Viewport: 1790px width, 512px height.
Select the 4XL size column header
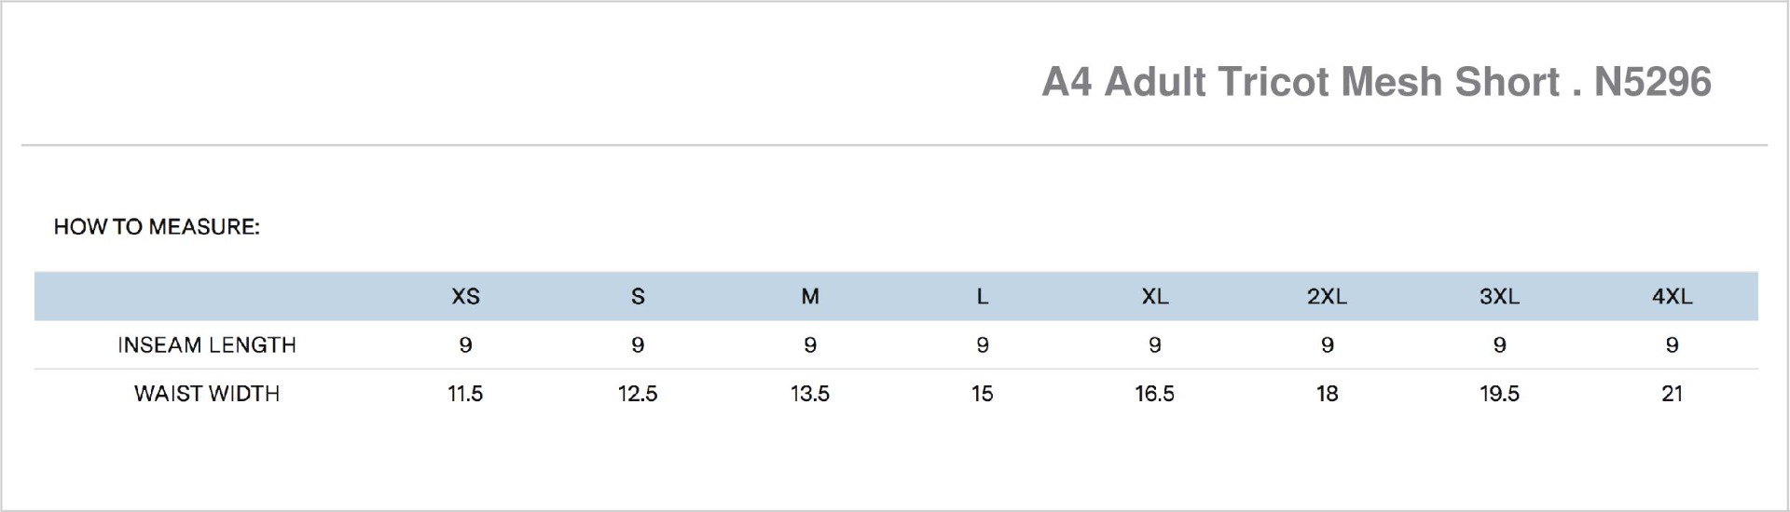[x=1672, y=297]
